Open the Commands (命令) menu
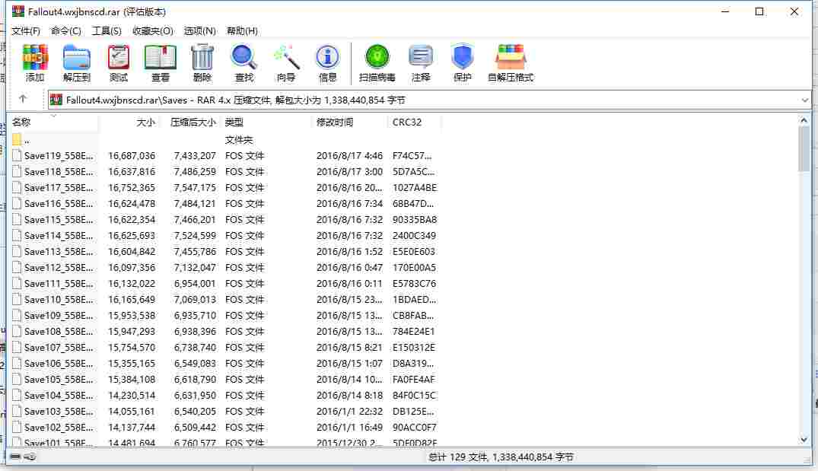This screenshot has height=471, width=818. pos(65,30)
